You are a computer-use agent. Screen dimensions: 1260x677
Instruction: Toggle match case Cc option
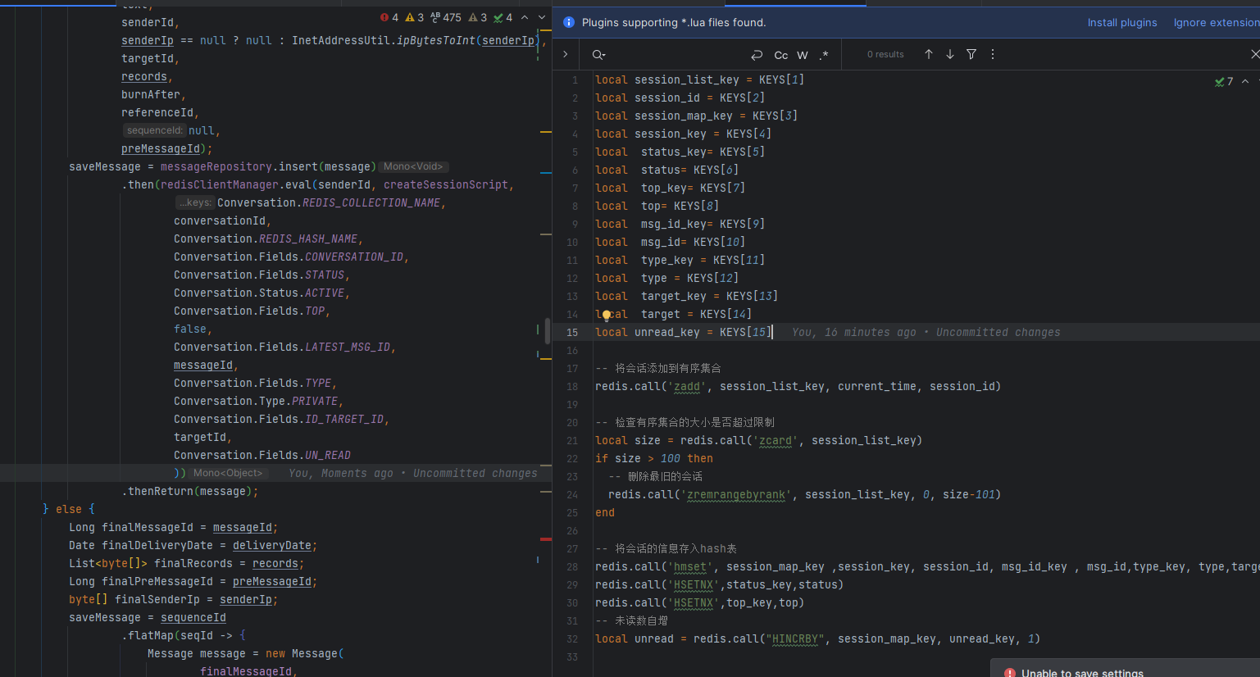pos(780,54)
